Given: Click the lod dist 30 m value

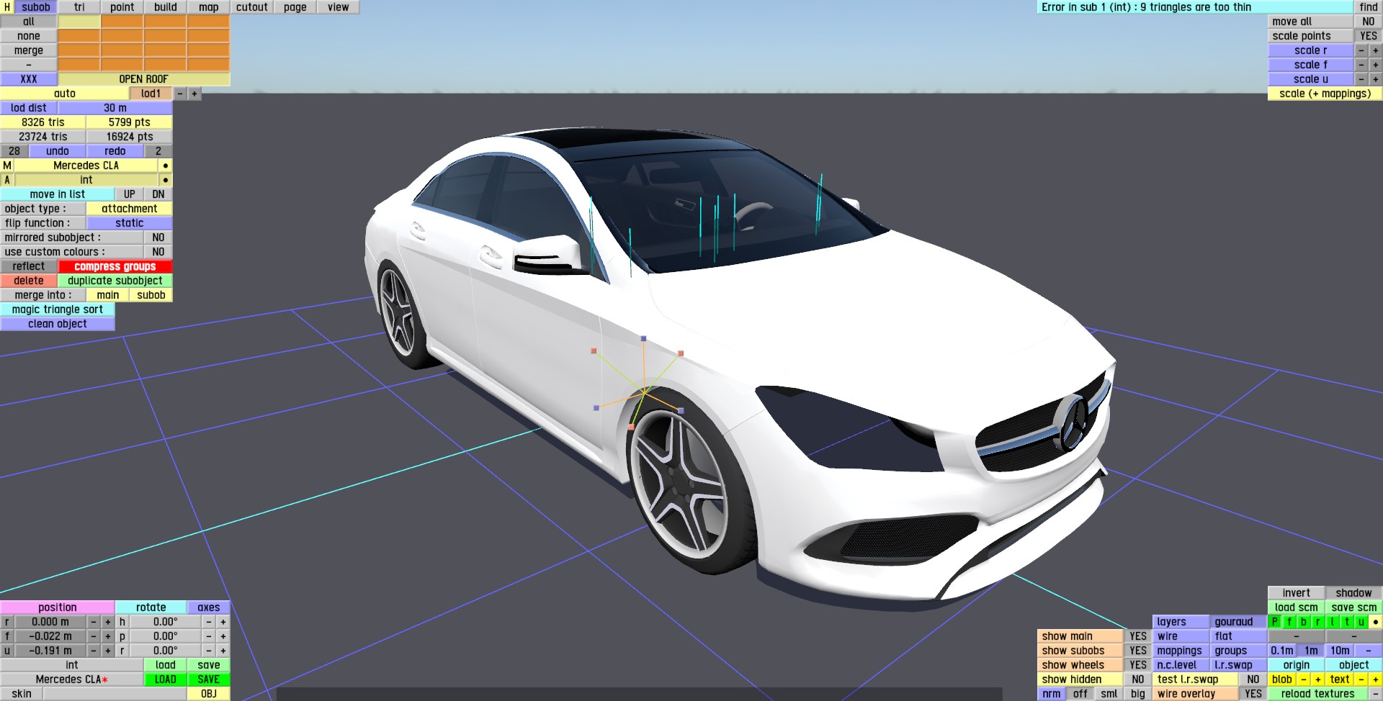Looking at the screenshot, I should click(115, 108).
